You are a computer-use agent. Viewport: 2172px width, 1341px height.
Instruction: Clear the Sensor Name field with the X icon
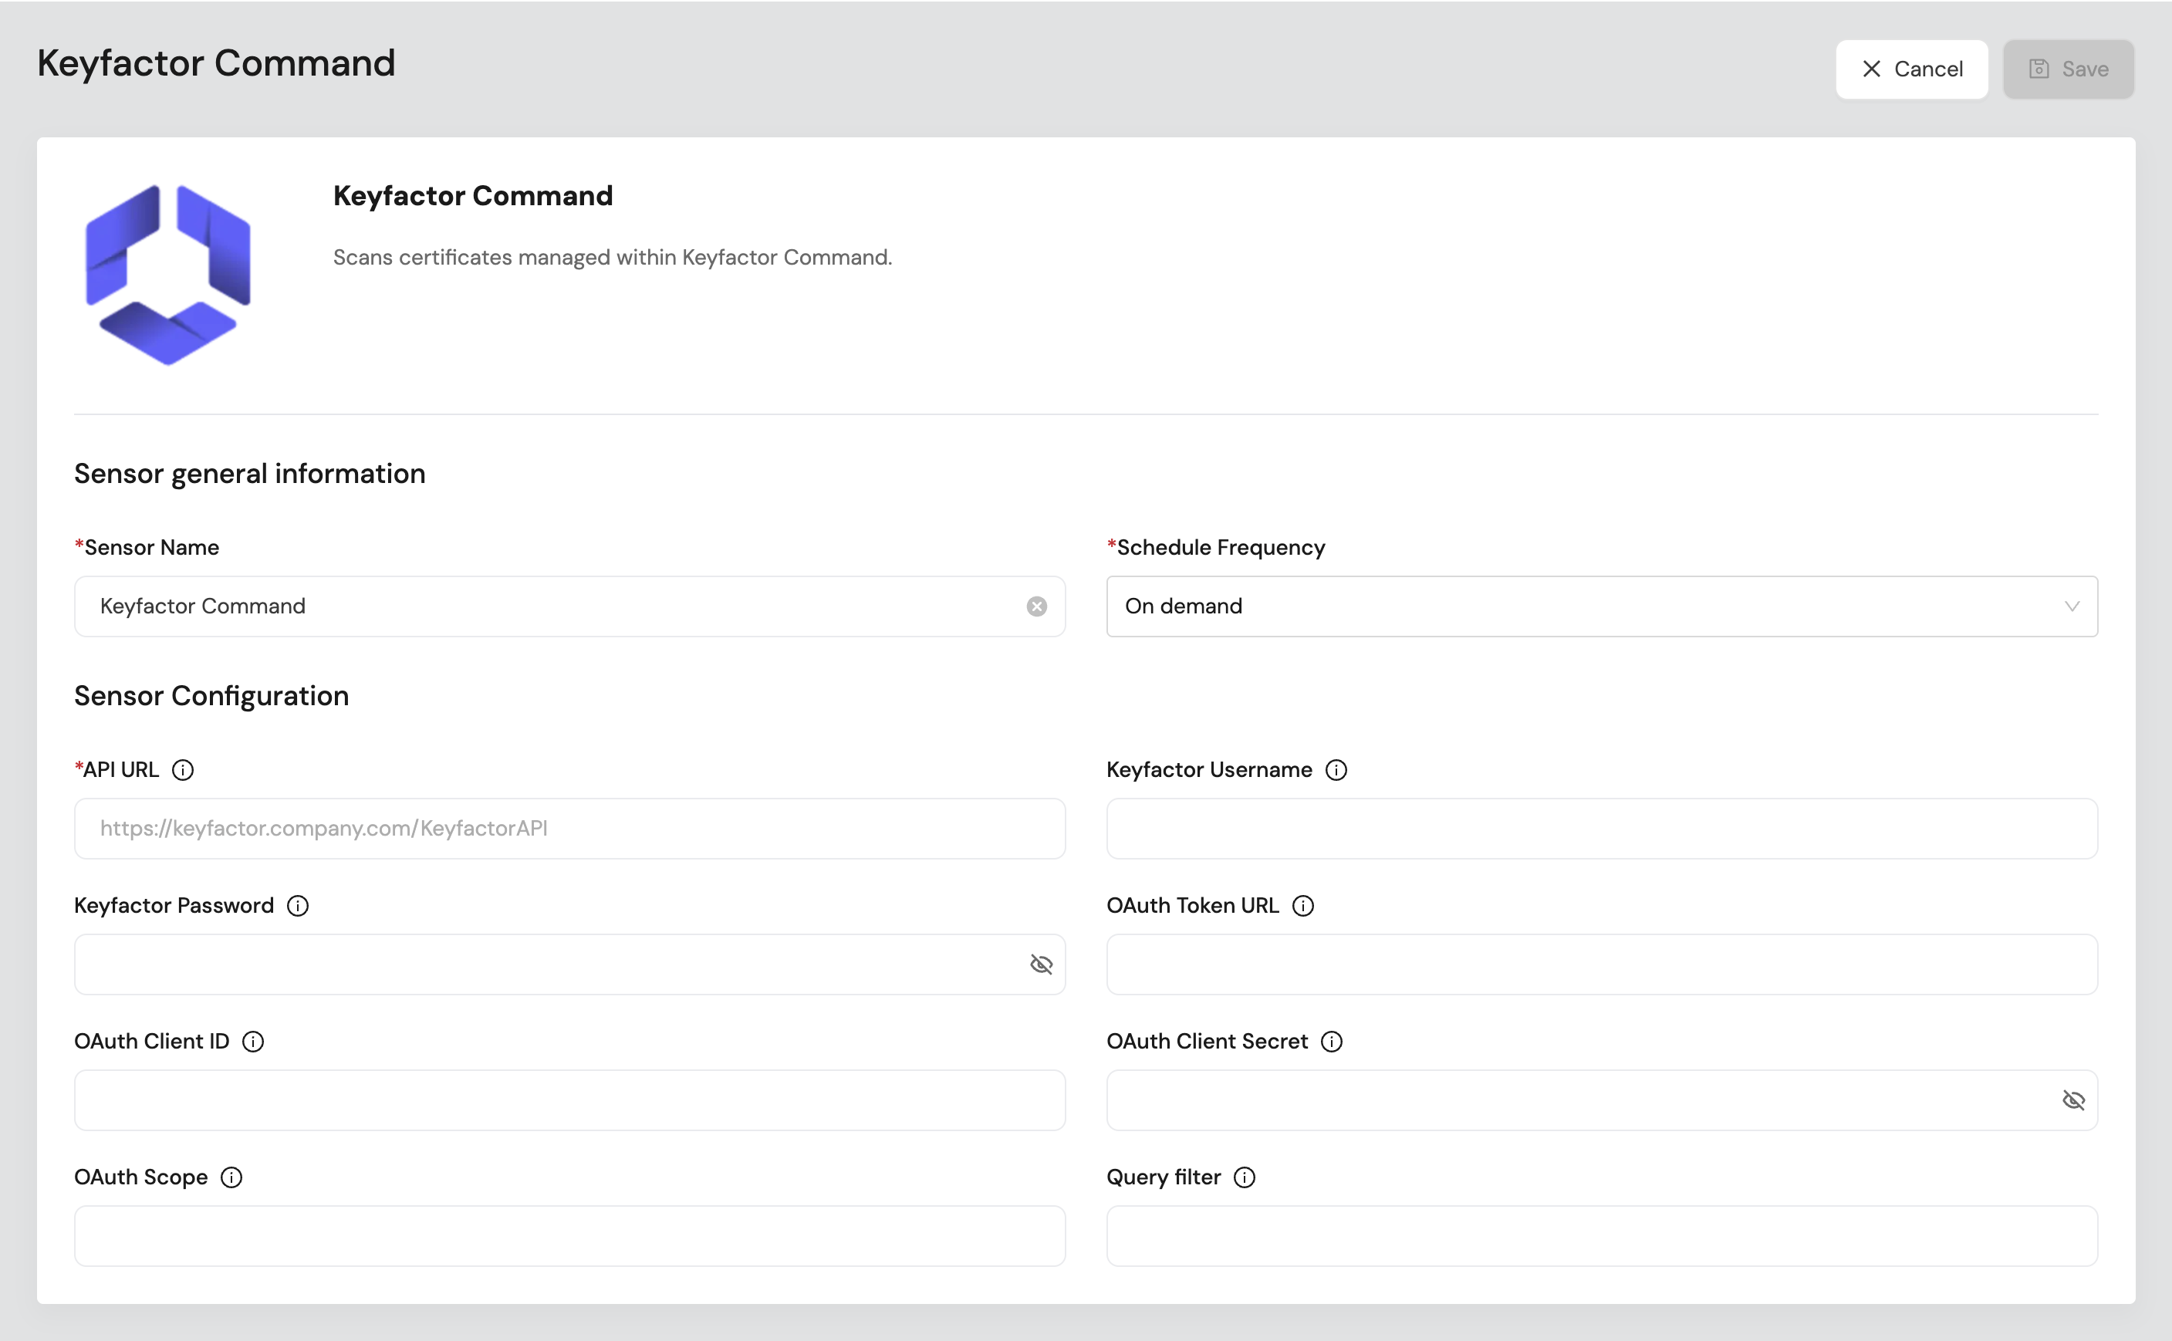[1036, 606]
